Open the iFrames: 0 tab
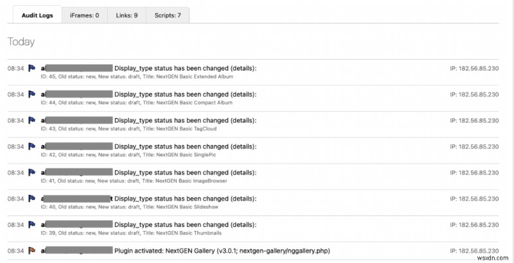Image resolution: width=514 pixels, height=263 pixels. pos(84,15)
